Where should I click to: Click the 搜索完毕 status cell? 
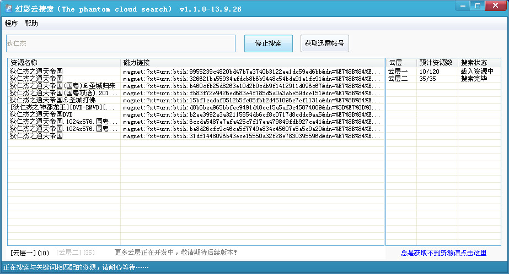coord(474,78)
